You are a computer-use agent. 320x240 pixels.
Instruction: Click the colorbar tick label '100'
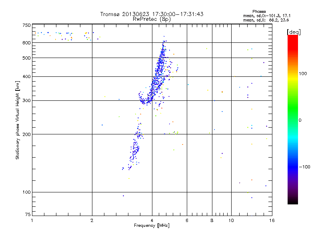303,74
